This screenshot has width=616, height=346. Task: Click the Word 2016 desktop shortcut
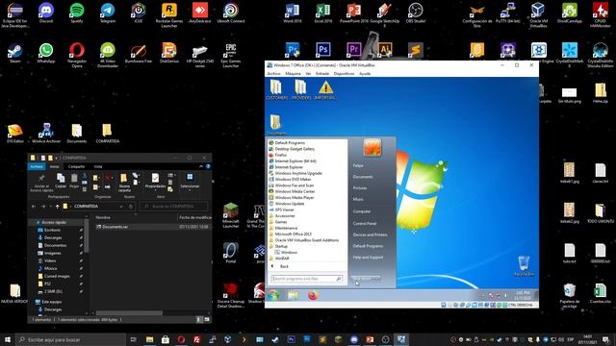pyautogui.click(x=293, y=12)
